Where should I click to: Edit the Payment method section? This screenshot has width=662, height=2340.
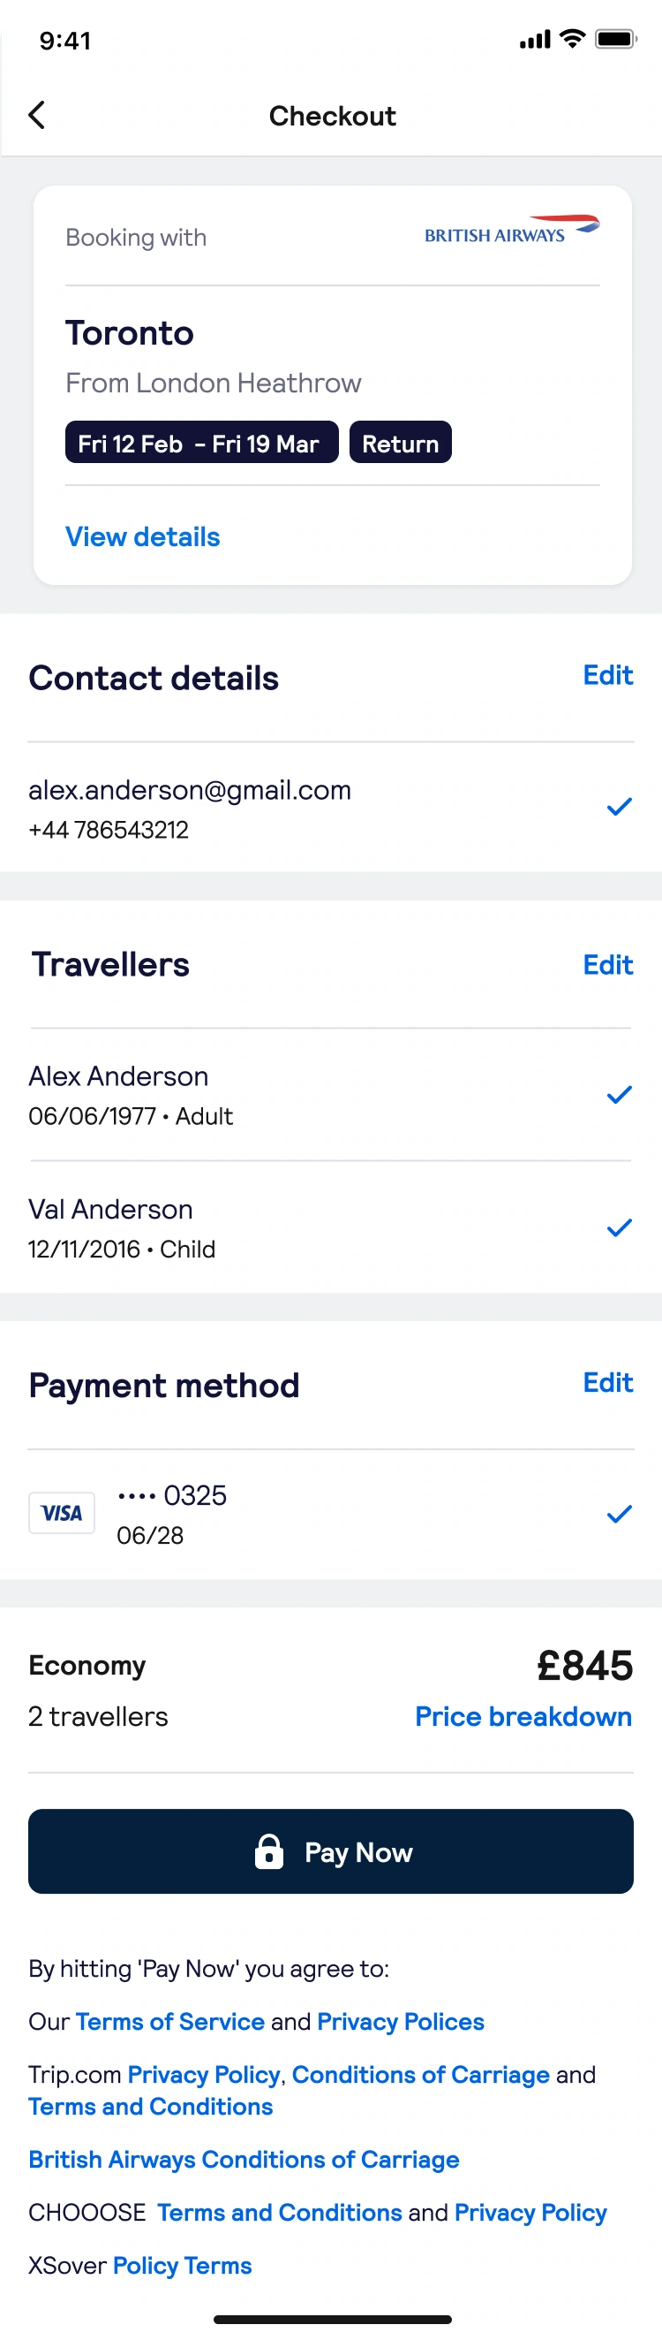point(607,1383)
